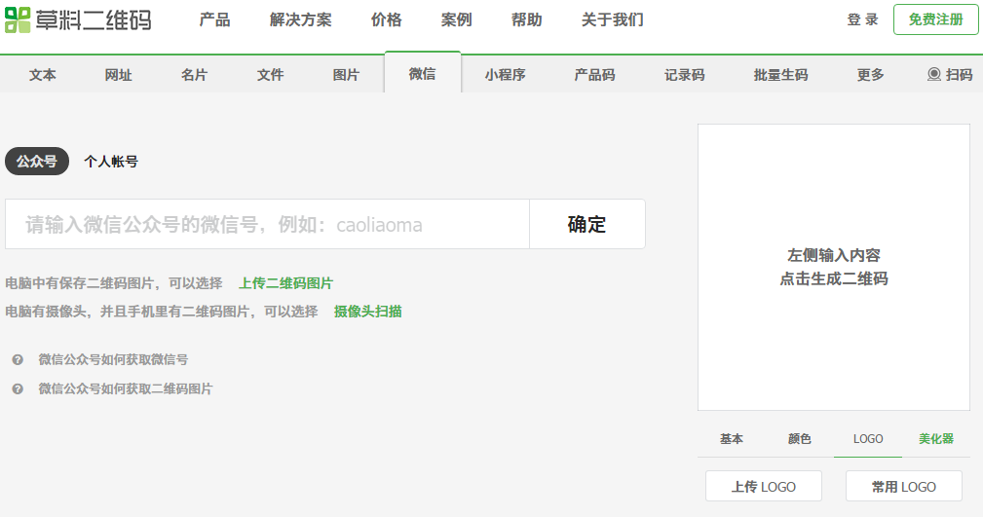This screenshot has width=983, height=517.
Task: Switch to the 小程序 tab
Action: tap(506, 75)
